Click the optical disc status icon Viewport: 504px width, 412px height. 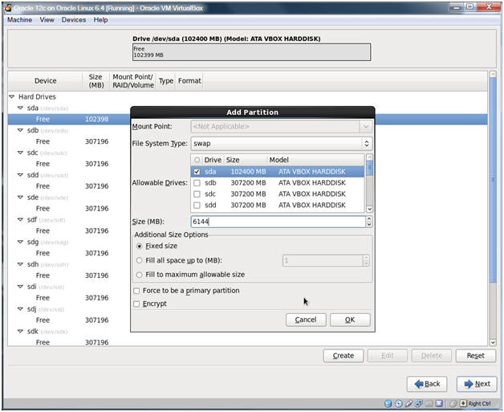tap(399, 403)
